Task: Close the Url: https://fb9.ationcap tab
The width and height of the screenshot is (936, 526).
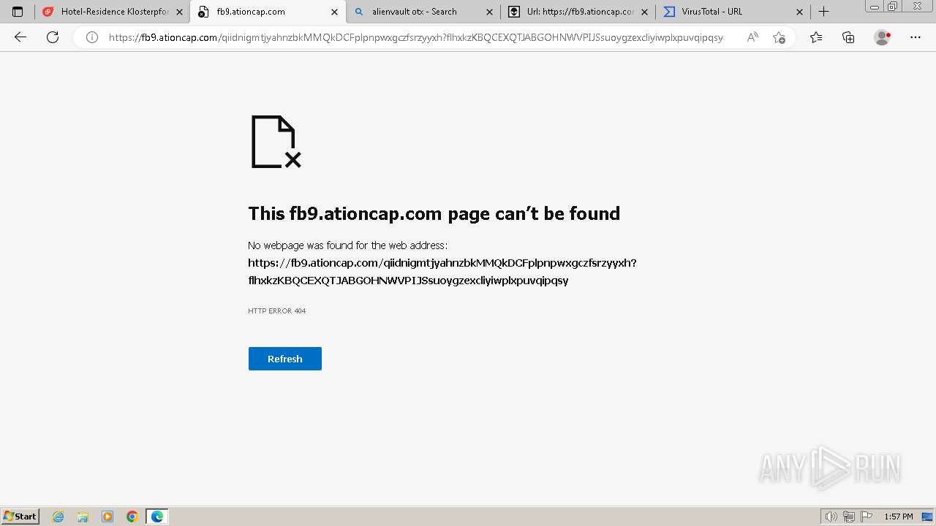Action: coord(644,12)
